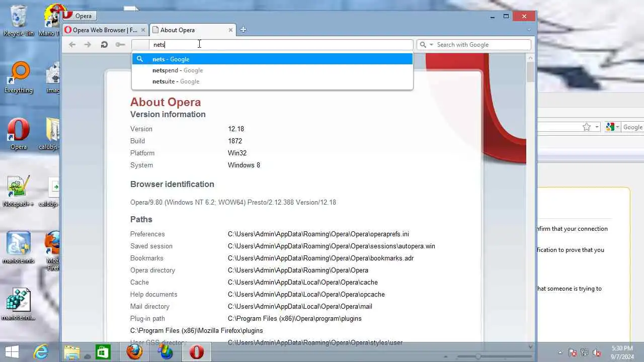Click the Build value 1872
The image size is (644, 362).
coord(235,141)
